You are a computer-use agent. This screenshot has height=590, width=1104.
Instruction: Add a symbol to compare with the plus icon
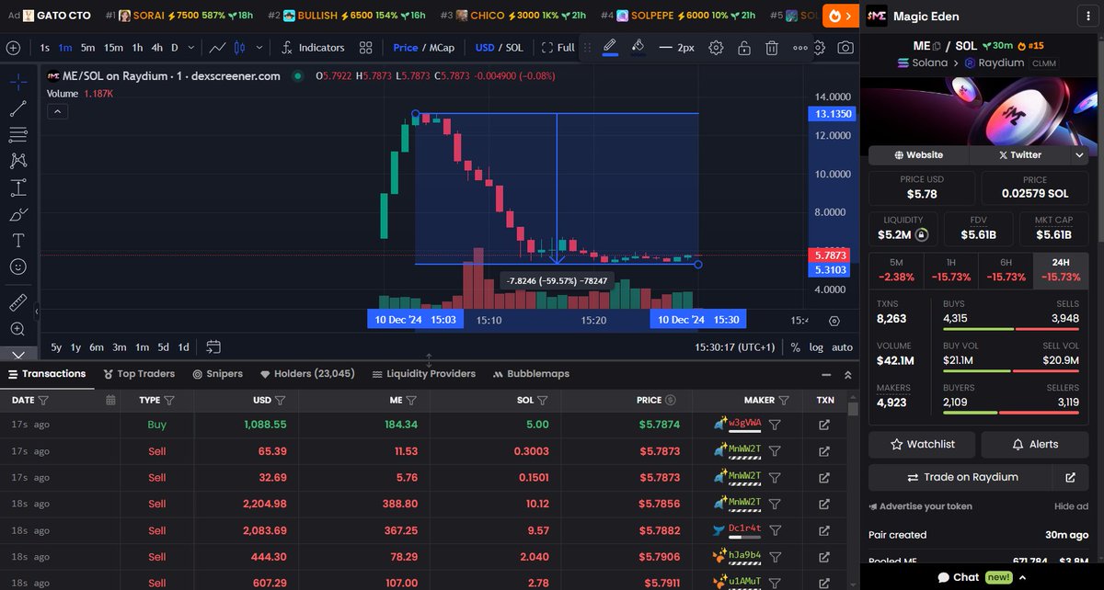14,48
